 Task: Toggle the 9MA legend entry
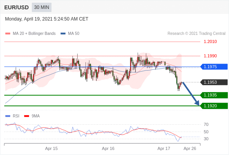click(32, 116)
